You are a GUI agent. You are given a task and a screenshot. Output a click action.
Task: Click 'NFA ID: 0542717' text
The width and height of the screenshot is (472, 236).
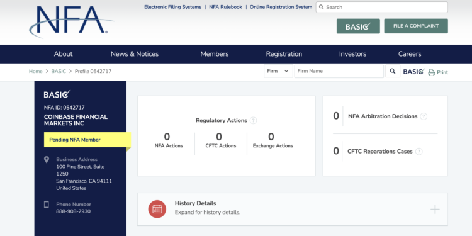point(64,108)
